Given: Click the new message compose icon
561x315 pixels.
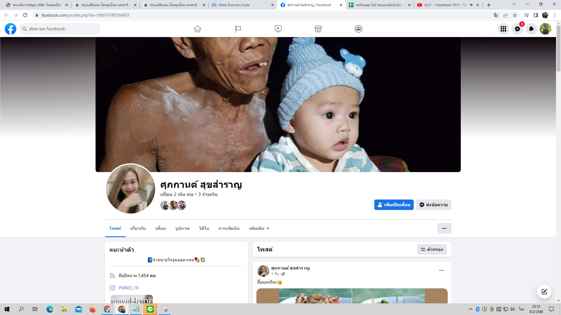Looking at the screenshot, I should [544, 292].
